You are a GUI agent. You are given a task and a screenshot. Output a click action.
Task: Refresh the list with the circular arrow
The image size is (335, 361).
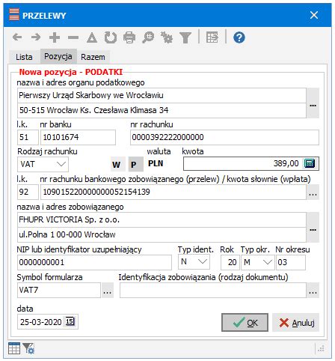(x=111, y=37)
